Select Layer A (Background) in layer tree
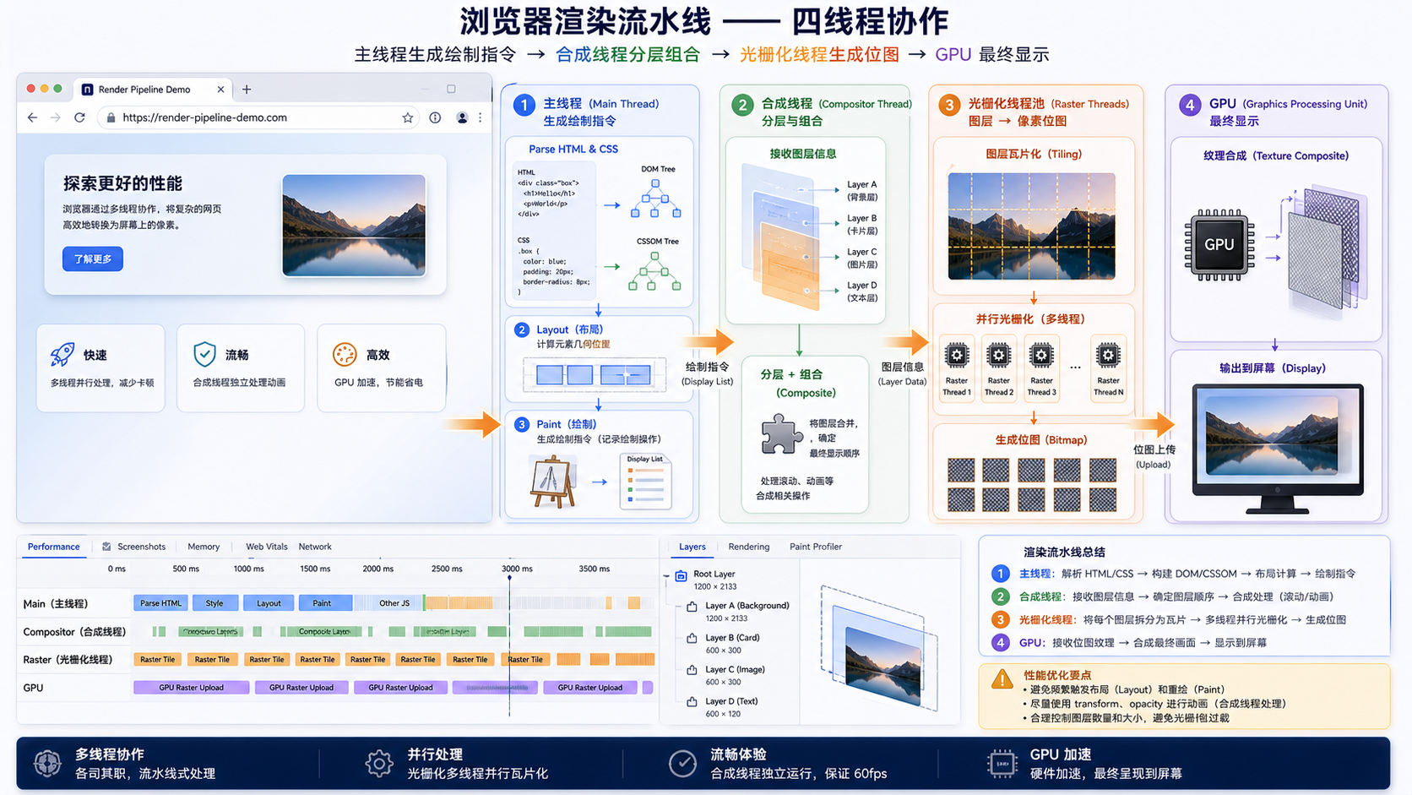This screenshot has width=1412, height=795. point(747,606)
